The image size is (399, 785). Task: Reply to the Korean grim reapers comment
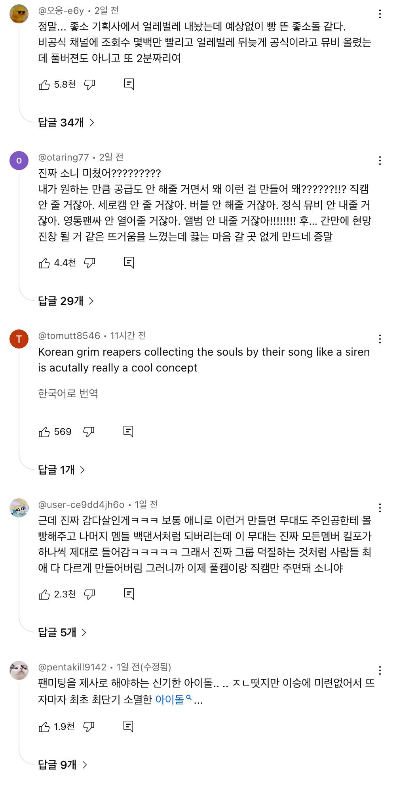pos(128,432)
